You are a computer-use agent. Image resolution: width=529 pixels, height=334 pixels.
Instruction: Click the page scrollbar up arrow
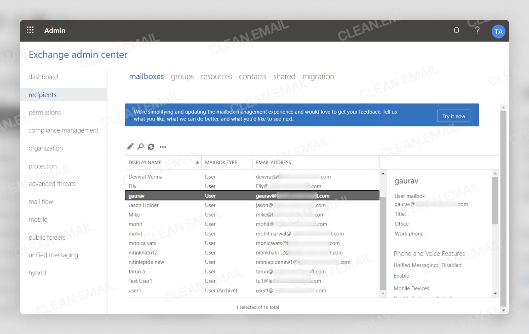(x=503, y=107)
